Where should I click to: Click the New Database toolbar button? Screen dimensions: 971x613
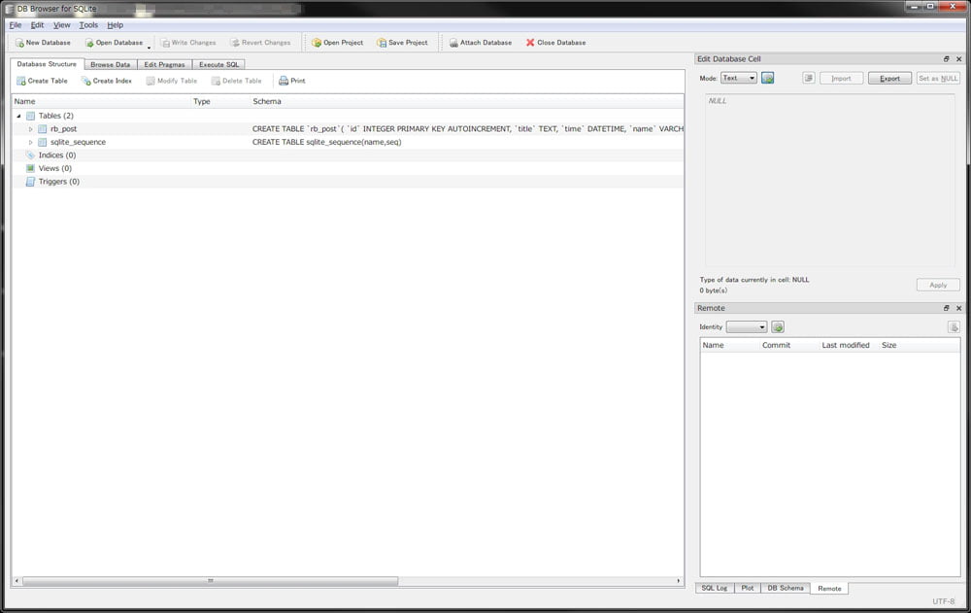coord(43,43)
